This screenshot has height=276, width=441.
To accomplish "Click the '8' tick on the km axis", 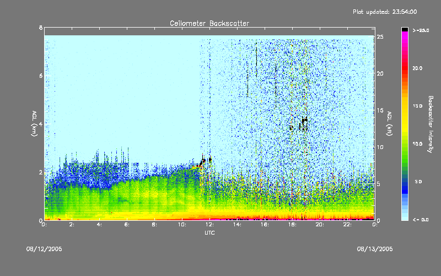I will 41,28.
